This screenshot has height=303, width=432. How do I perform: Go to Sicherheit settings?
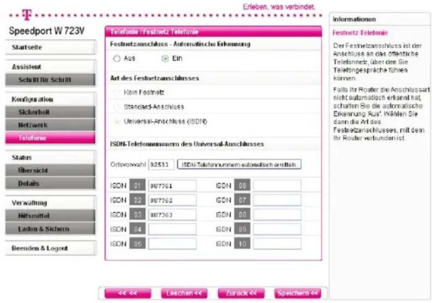click(x=51, y=112)
